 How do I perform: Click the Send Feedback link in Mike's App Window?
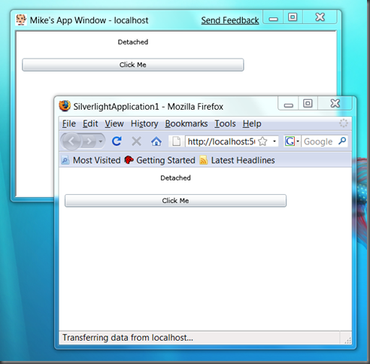tap(230, 20)
